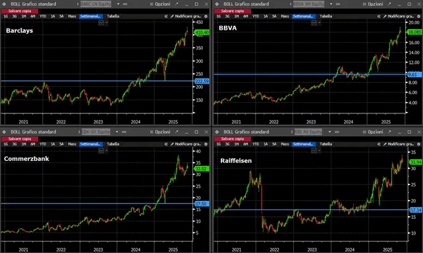Collapse the Commerzbank toolbar with double-chevron icon
This screenshot has height=253, width=423.
[166, 144]
